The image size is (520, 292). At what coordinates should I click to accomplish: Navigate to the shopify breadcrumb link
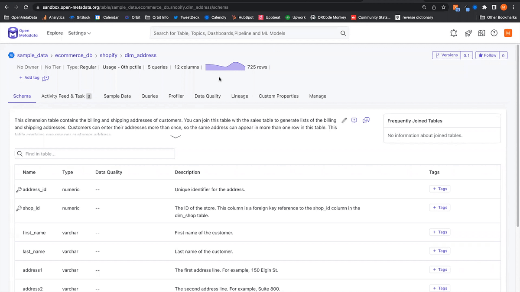[x=108, y=55]
